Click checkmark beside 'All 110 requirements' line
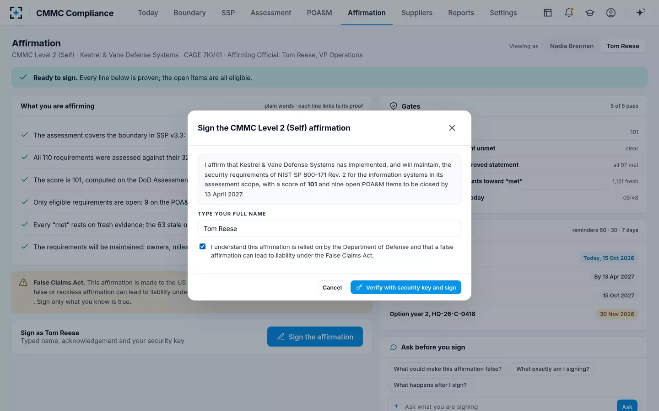This screenshot has height=411, width=659. (x=25, y=157)
